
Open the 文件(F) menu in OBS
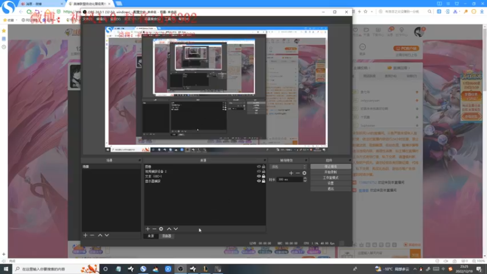[x=87, y=19]
